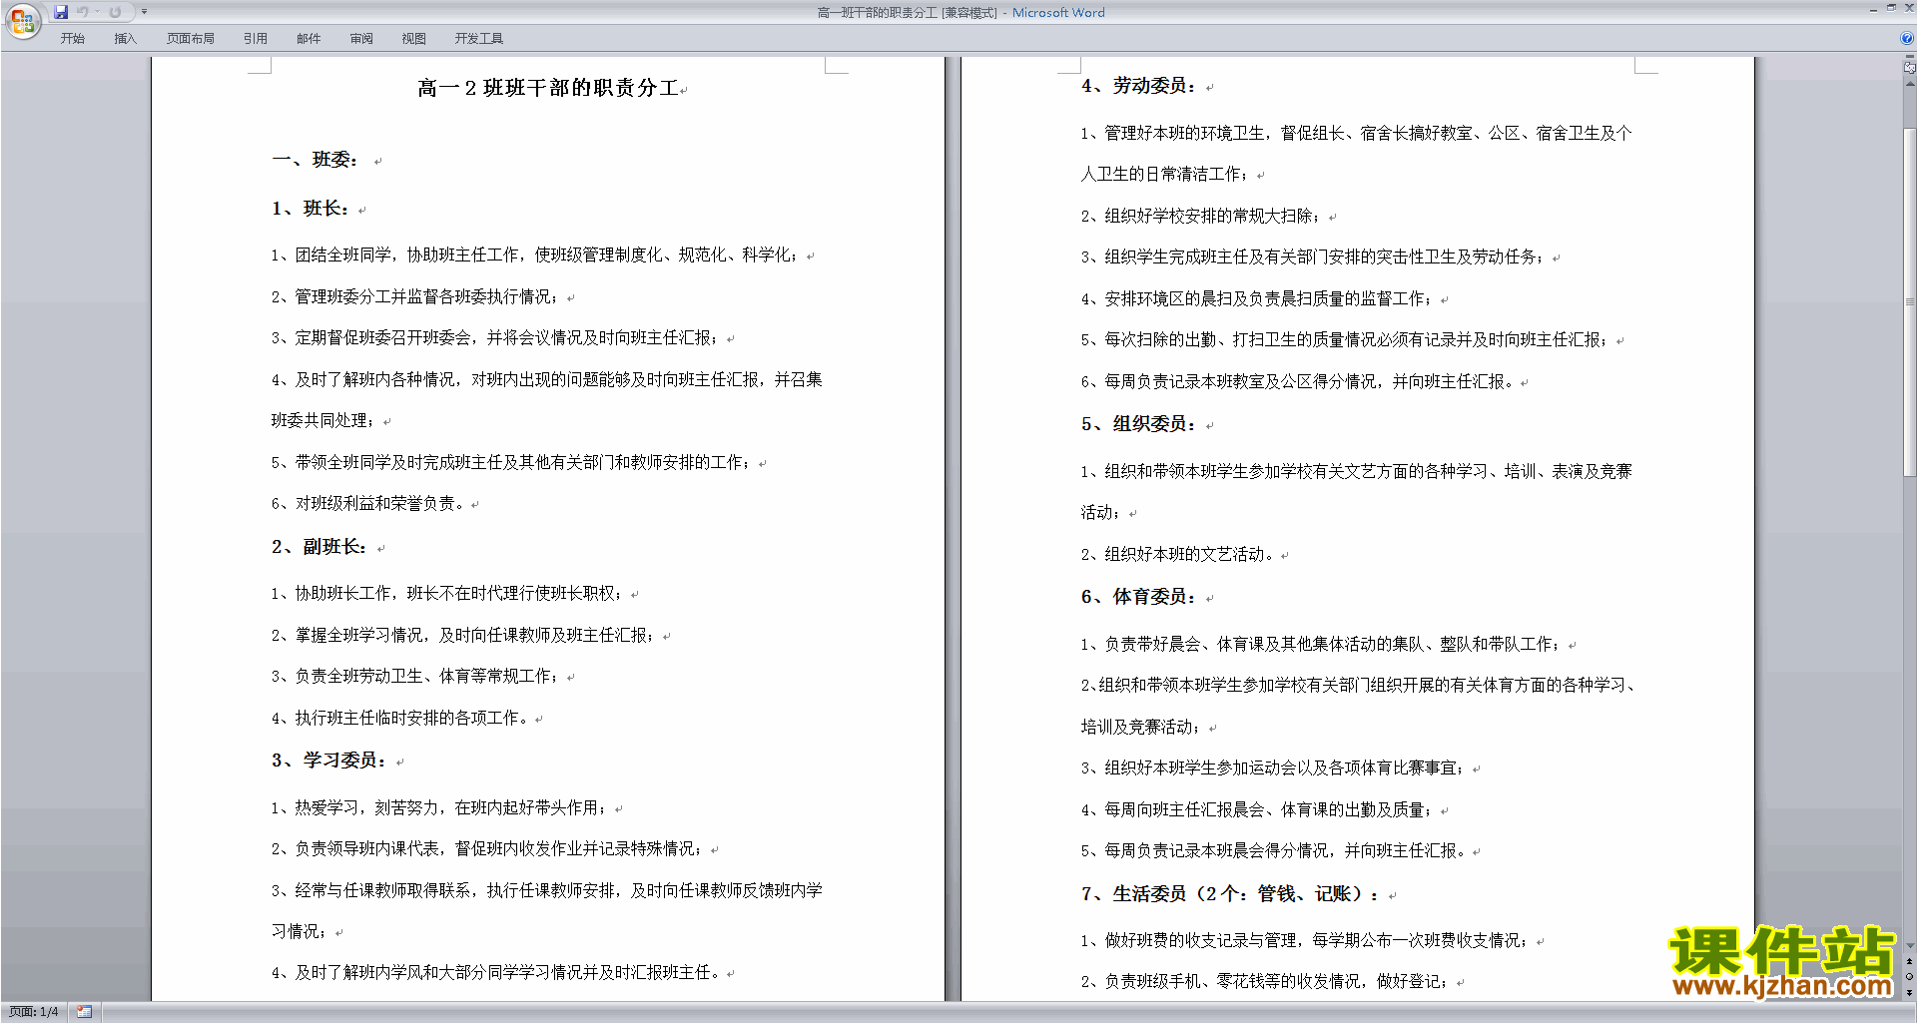Click the Redo icon in quick access toolbar
This screenshot has height=1023, width=1917.
115,12
